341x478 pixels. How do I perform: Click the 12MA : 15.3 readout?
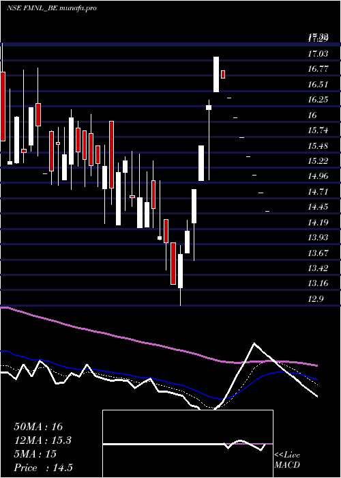tap(42, 440)
